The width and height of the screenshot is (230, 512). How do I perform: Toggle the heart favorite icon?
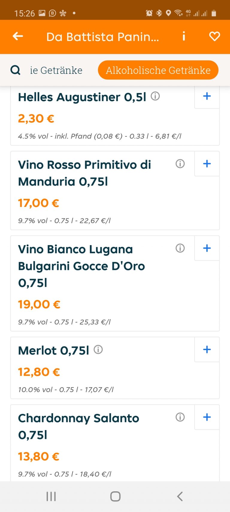click(214, 36)
